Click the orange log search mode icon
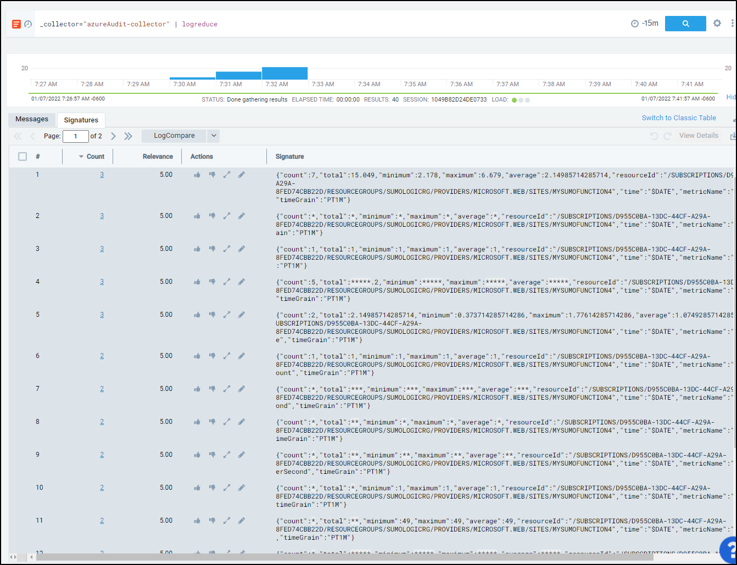This screenshot has height=565, width=737. pyautogui.click(x=16, y=24)
